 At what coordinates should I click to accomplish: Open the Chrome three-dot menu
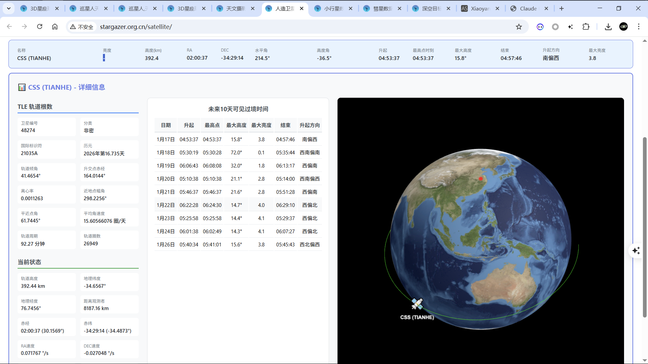click(639, 27)
